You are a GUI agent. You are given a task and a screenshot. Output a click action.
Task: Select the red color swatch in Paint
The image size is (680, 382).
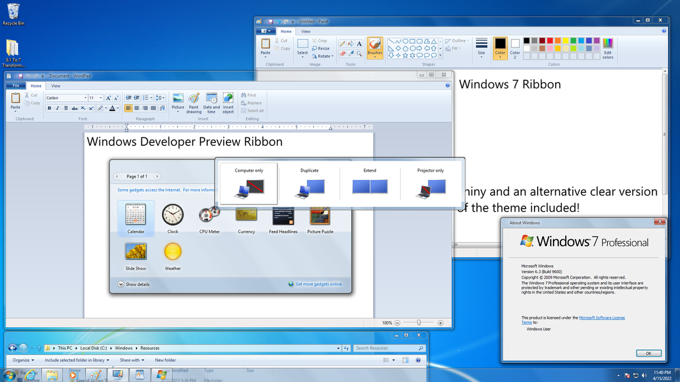click(x=550, y=40)
